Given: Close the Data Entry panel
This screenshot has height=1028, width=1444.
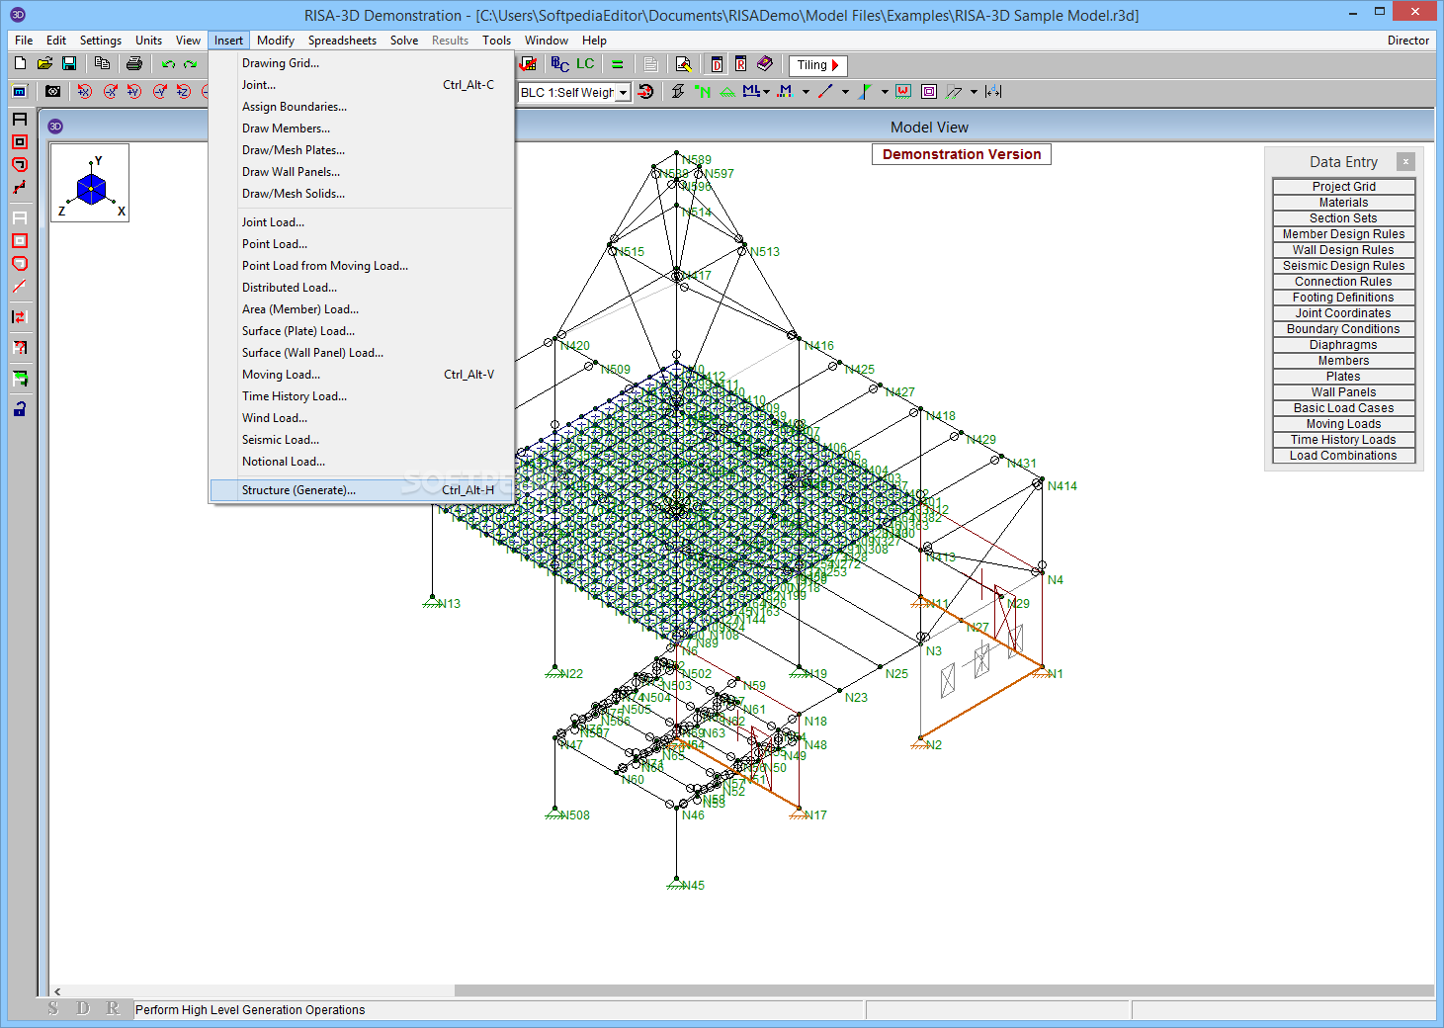Looking at the screenshot, I should [x=1405, y=161].
